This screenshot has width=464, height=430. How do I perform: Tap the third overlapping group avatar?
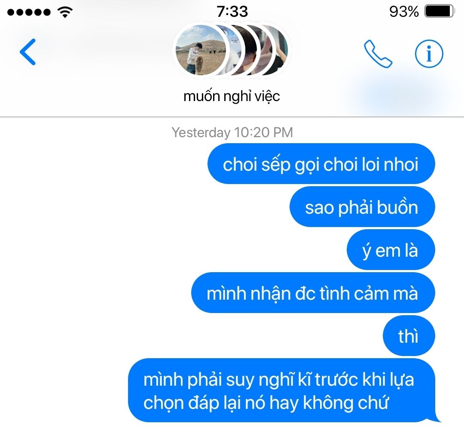[x=252, y=50]
